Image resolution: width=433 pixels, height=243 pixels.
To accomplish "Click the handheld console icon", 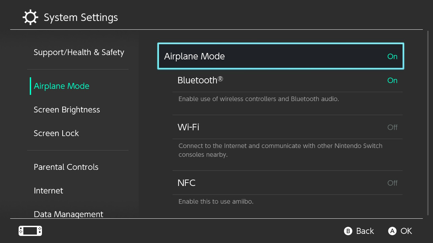I will (30, 231).
